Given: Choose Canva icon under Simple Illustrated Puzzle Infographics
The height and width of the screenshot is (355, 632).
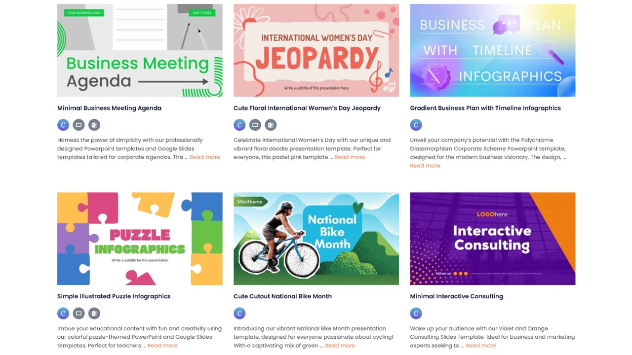Looking at the screenshot, I should [63, 313].
